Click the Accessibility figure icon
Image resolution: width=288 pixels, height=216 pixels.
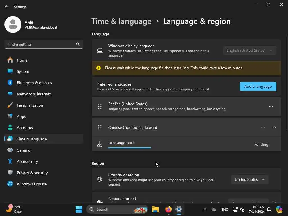click(x=10, y=161)
